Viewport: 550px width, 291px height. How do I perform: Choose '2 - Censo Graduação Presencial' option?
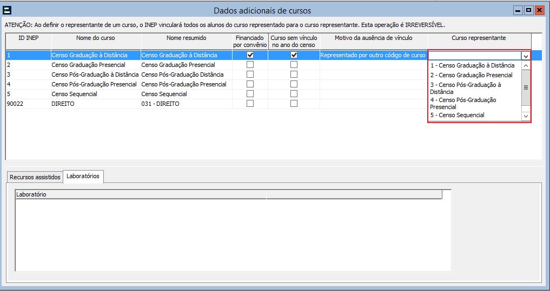click(x=471, y=75)
